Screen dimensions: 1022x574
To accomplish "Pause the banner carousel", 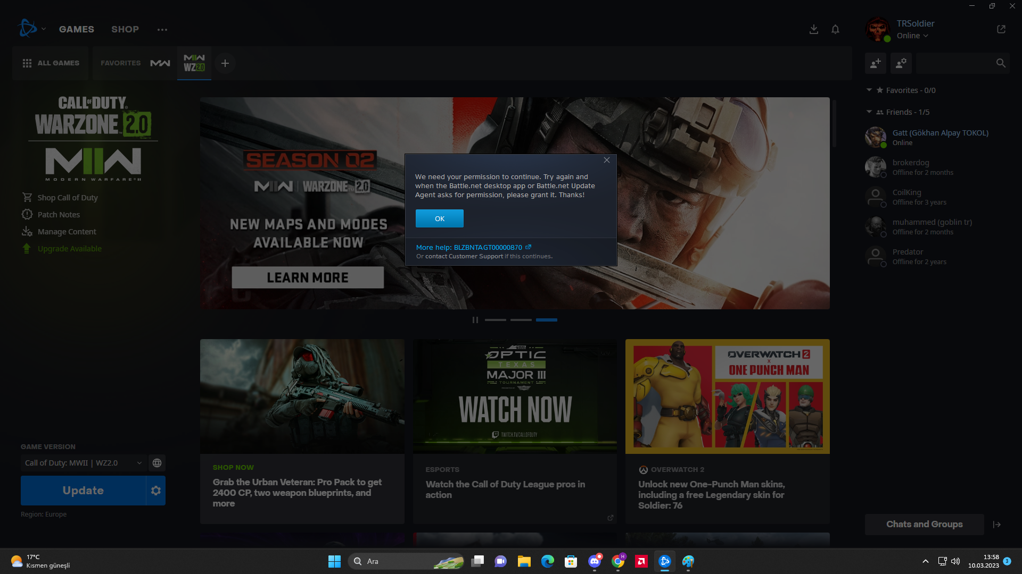I will point(475,320).
